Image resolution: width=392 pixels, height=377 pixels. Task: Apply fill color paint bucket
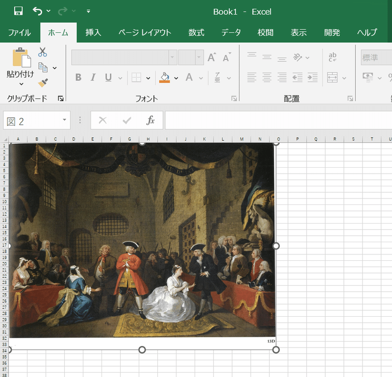(x=165, y=77)
